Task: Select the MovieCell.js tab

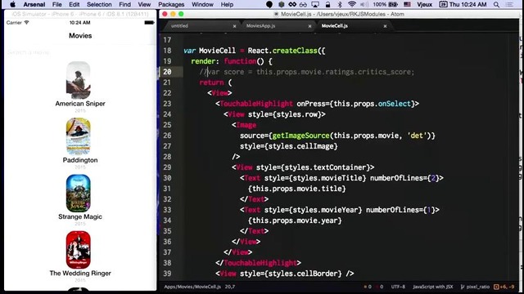Action: [335, 25]
